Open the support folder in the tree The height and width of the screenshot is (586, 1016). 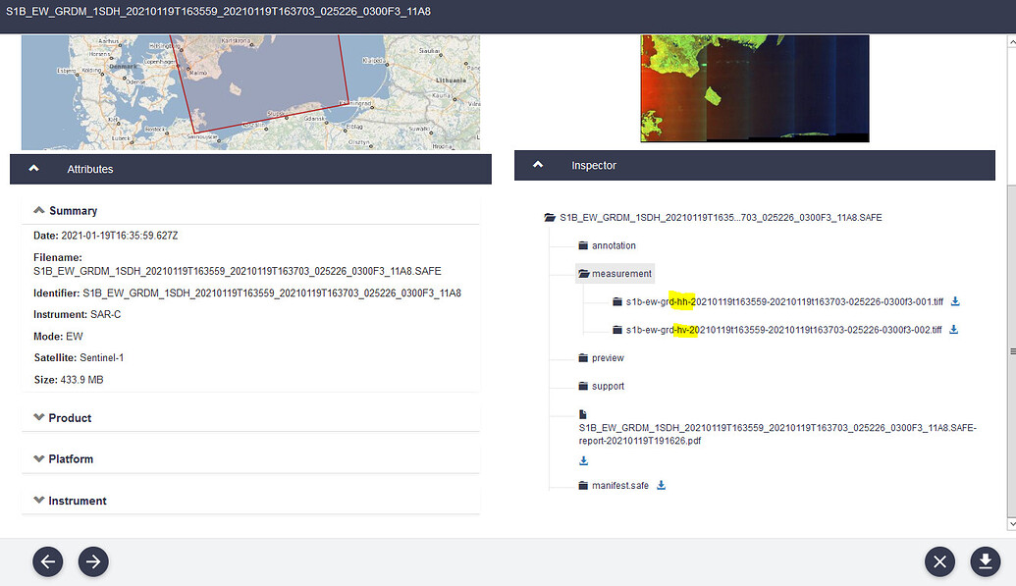[603, 385]
